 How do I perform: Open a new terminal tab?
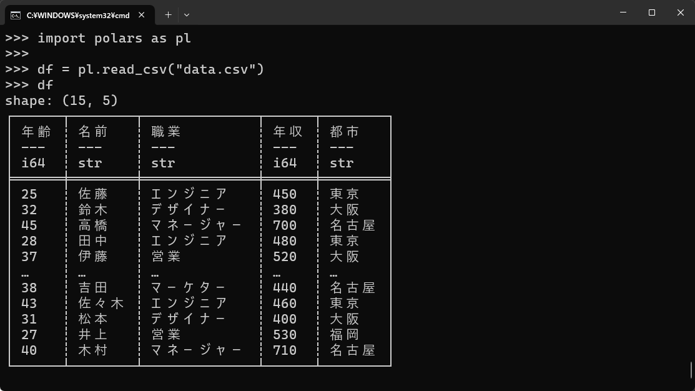(x=168, y=14)
